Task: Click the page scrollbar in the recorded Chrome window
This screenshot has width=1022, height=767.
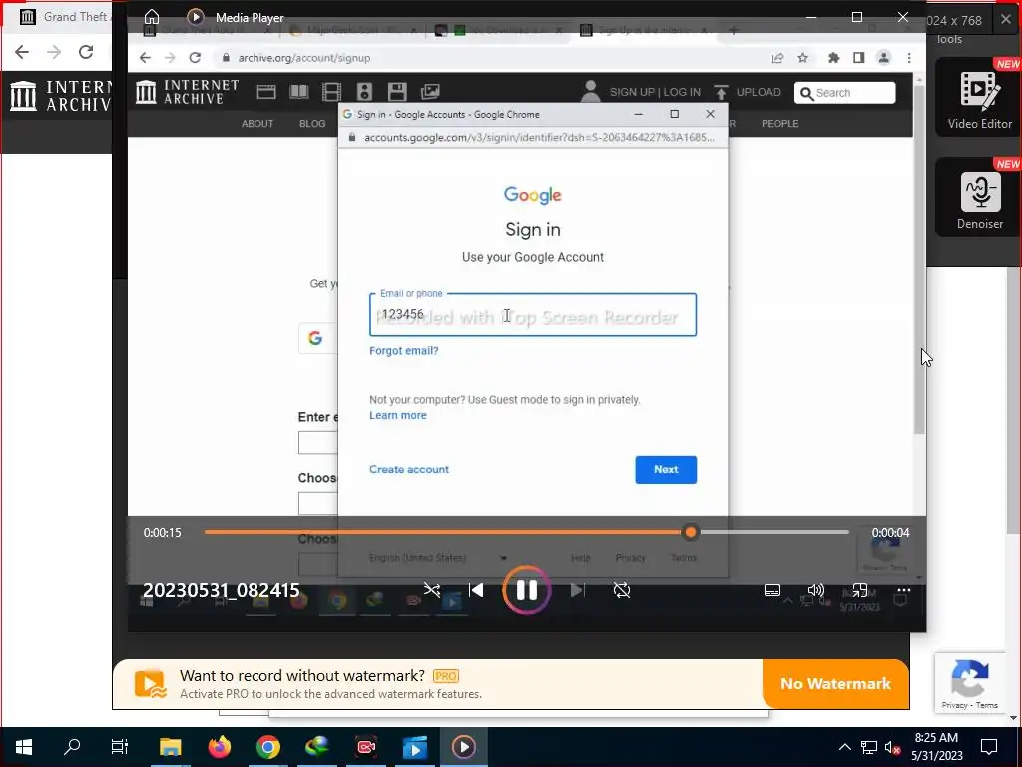Action: tap(919, 261)
